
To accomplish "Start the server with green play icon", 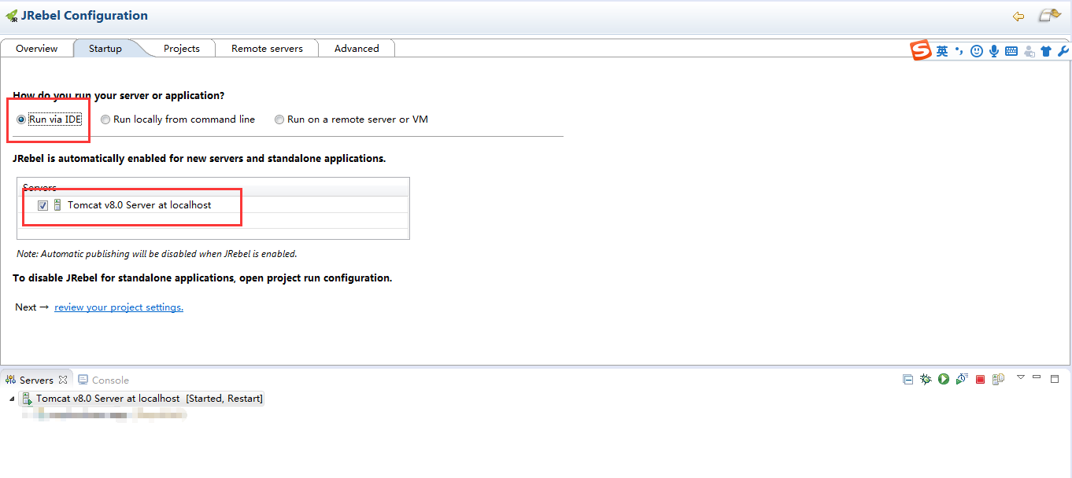I will click(943, 379).
